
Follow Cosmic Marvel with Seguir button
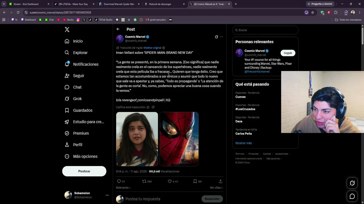click(x=288, y=53)
